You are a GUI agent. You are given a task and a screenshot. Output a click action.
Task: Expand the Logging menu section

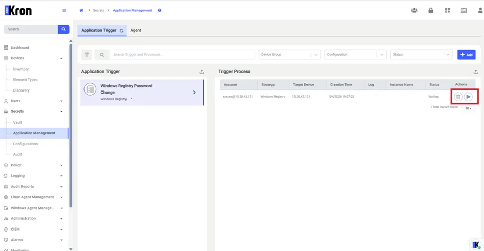61,176
